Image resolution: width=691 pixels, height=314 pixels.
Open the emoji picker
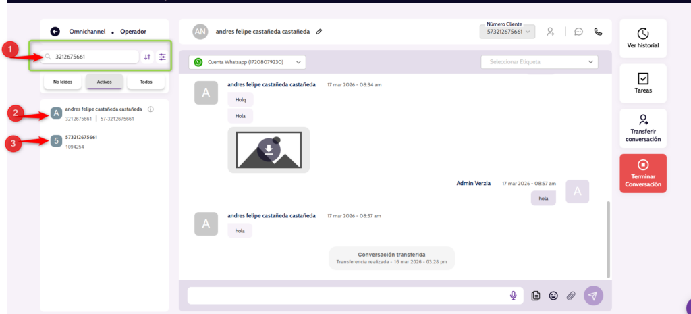[x=553, y=296]
